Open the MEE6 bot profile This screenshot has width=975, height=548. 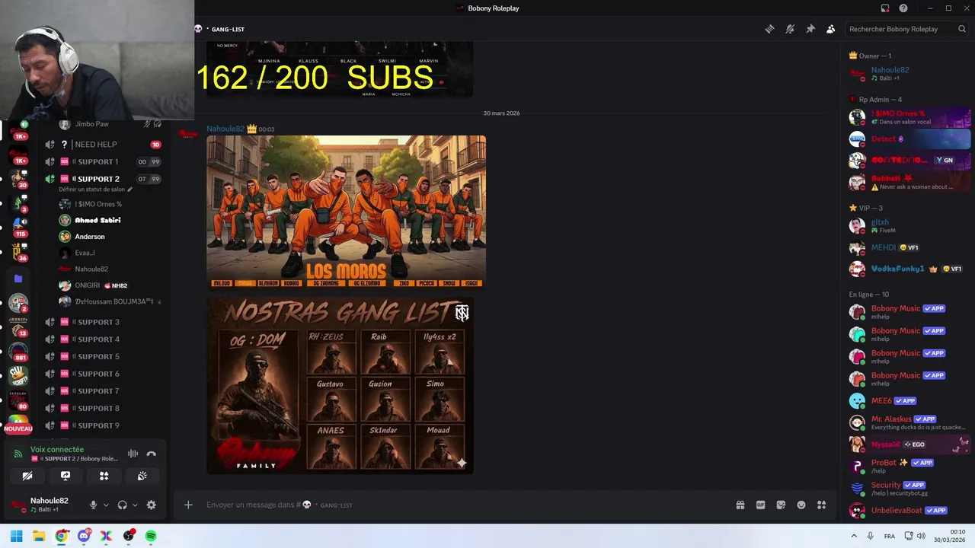point(909,400)
